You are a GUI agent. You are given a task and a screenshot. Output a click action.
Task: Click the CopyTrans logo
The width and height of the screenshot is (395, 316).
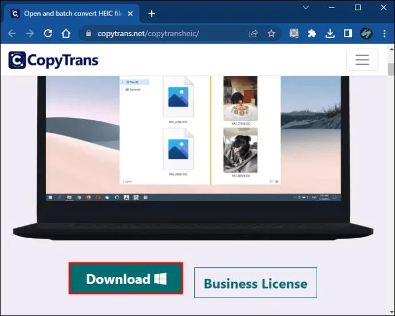[53, 60]
